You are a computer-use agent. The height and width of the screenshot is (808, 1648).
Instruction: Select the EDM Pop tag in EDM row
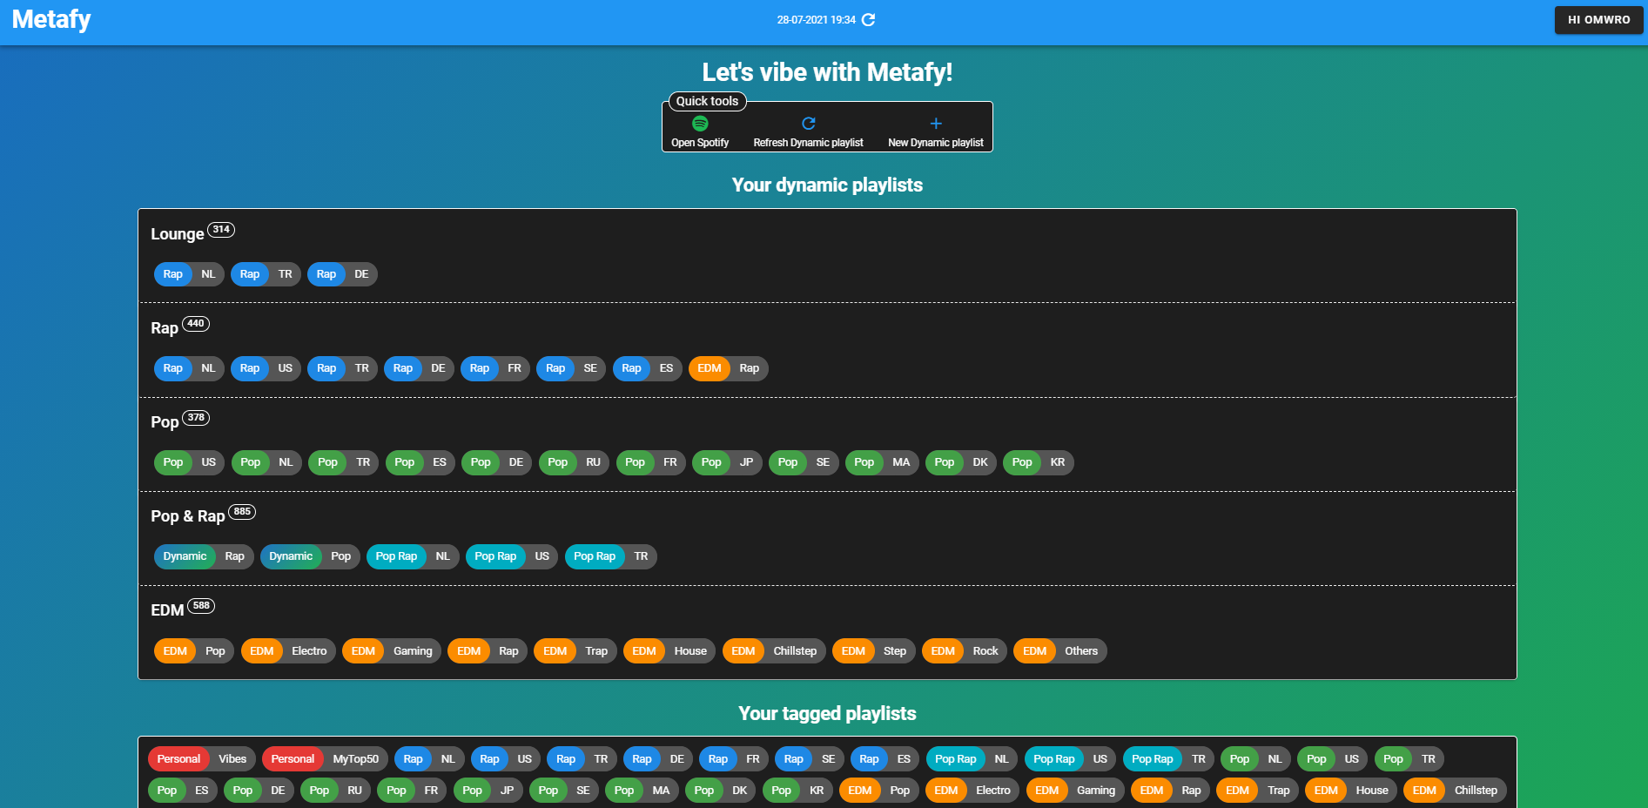point(194,651)
